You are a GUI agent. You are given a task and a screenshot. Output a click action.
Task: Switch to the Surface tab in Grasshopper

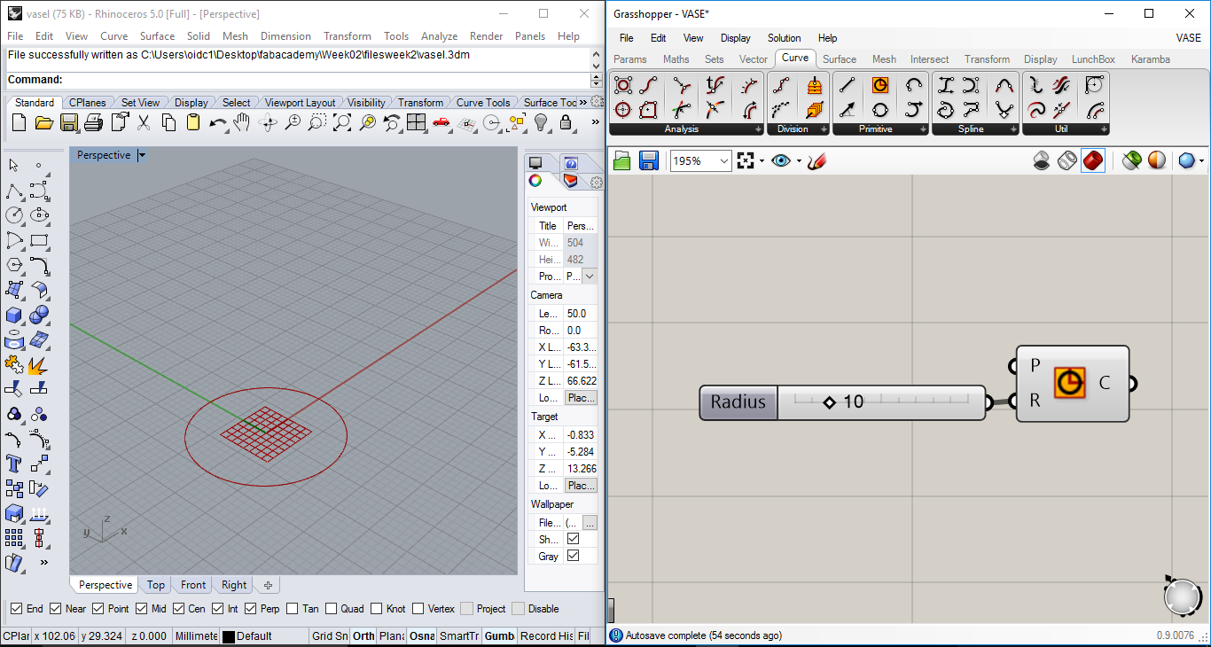[x=840, y=59]
